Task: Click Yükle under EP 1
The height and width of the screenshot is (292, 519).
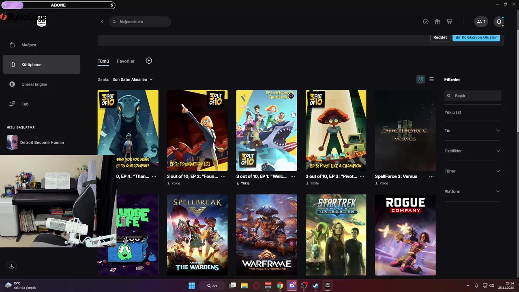Action: [x=243, y=183]
